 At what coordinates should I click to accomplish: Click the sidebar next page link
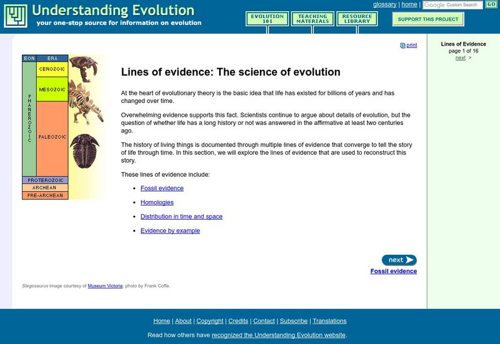461,58
